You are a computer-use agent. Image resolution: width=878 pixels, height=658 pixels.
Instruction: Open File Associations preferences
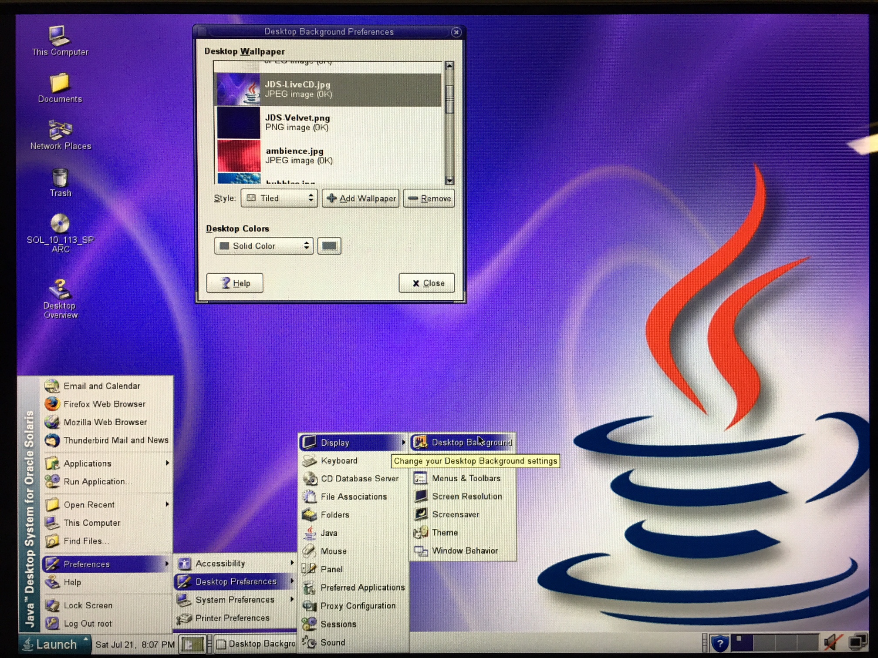click(353, 497)
